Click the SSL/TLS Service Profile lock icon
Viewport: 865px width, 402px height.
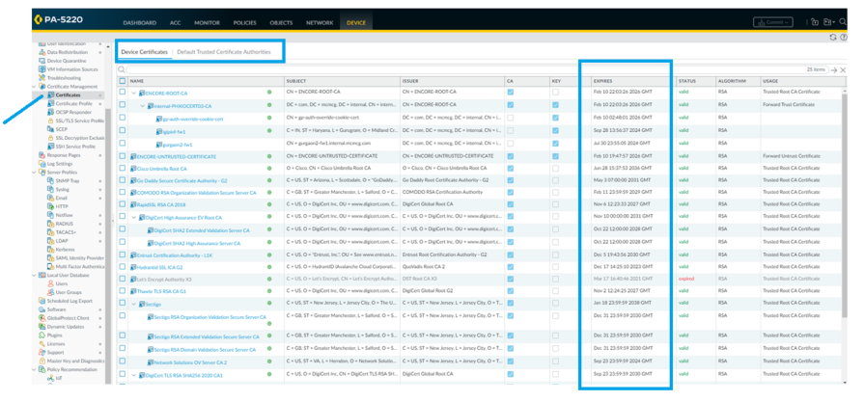[51, 121]
